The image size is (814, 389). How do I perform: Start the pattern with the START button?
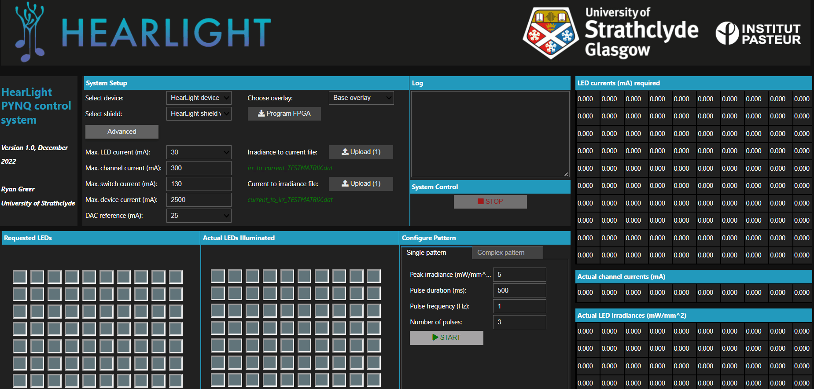click(x=446, y=338)
